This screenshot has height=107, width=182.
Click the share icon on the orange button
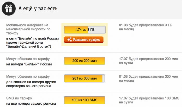(x=69, y=40)
